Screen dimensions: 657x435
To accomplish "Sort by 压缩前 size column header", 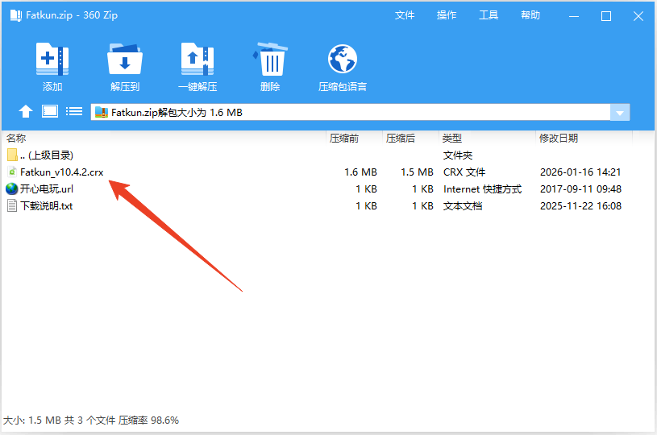I will (344, 139).
